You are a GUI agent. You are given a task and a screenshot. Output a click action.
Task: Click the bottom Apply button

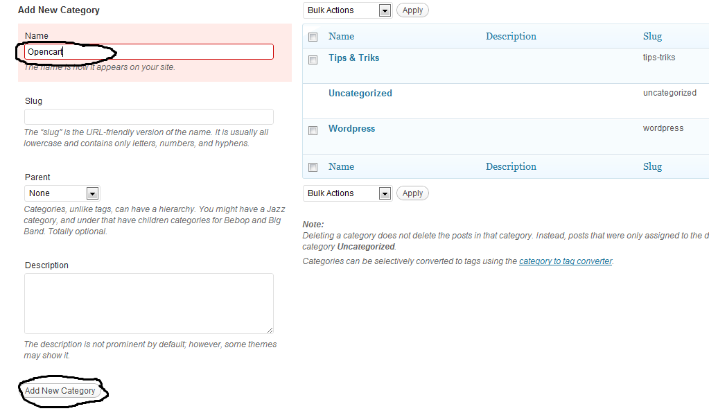412,193
